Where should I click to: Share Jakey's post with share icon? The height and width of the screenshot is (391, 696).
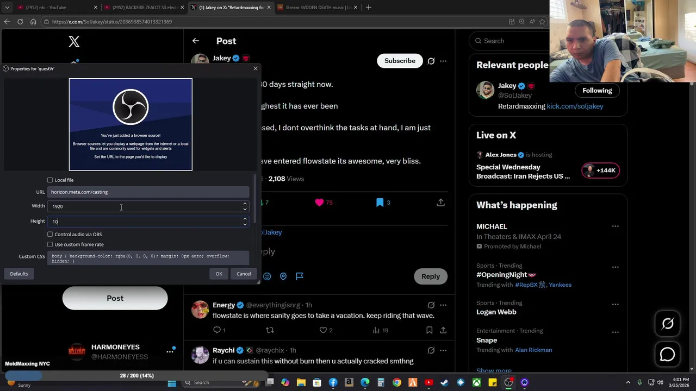coord(441,202)
